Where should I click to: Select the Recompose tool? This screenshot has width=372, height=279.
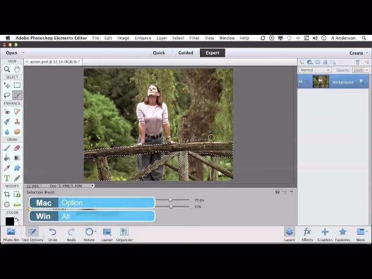click(x=17, y=194)
